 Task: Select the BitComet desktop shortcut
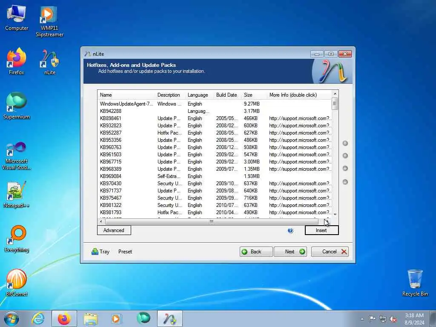pos(17,283)
